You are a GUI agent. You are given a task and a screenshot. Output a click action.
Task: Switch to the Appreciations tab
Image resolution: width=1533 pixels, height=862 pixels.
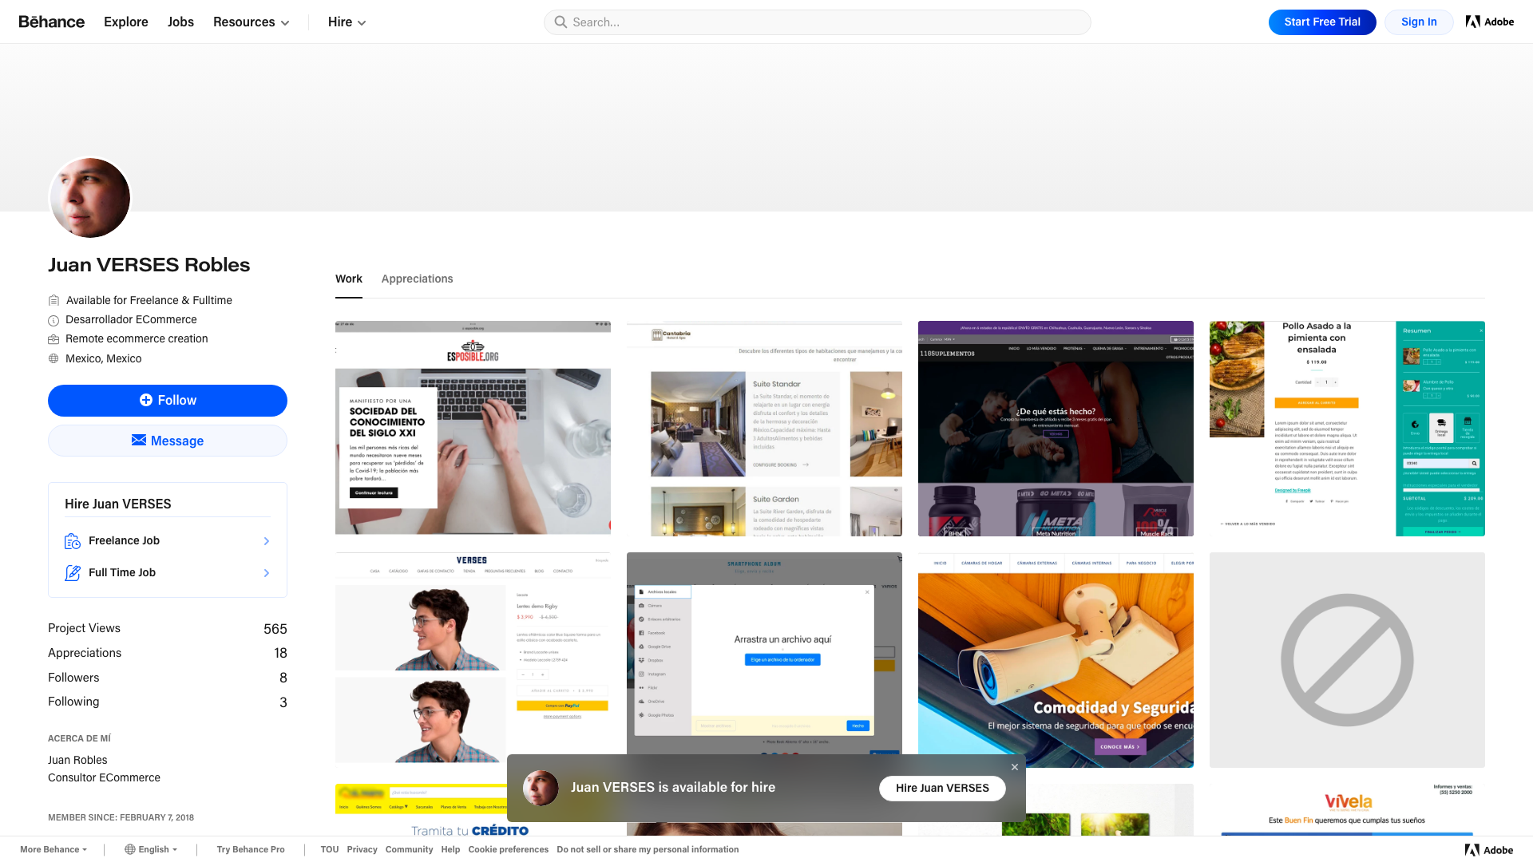tap(417, 279)
